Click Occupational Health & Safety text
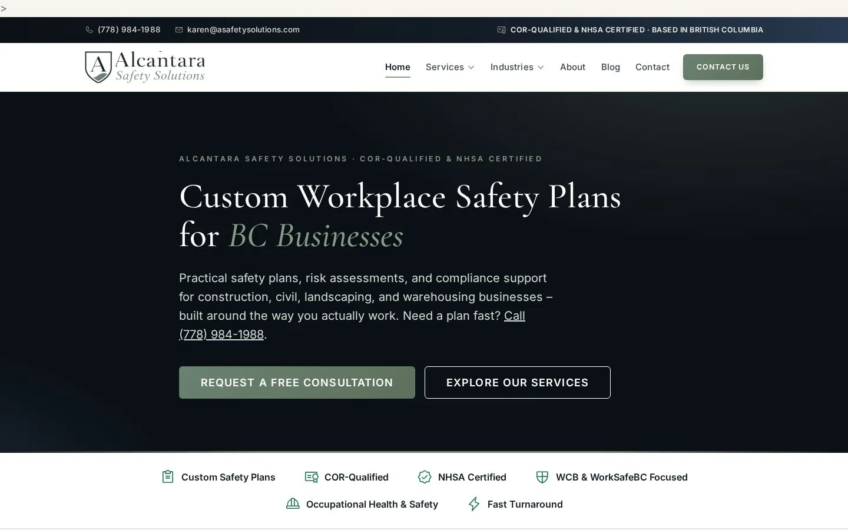The image size is (848, 530). pos(372,504)
